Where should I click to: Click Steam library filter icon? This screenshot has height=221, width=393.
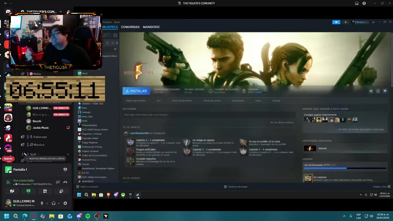[115, 49]
